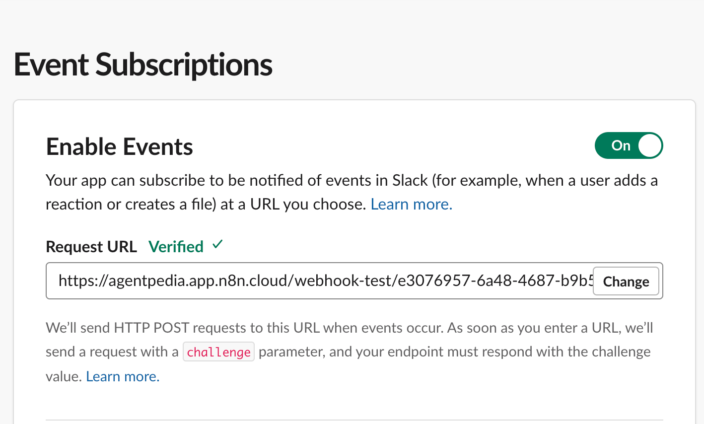Click the white knob of the On toggle
The width and height of the screenshot is (704, 424).
(x=649, y=145)
